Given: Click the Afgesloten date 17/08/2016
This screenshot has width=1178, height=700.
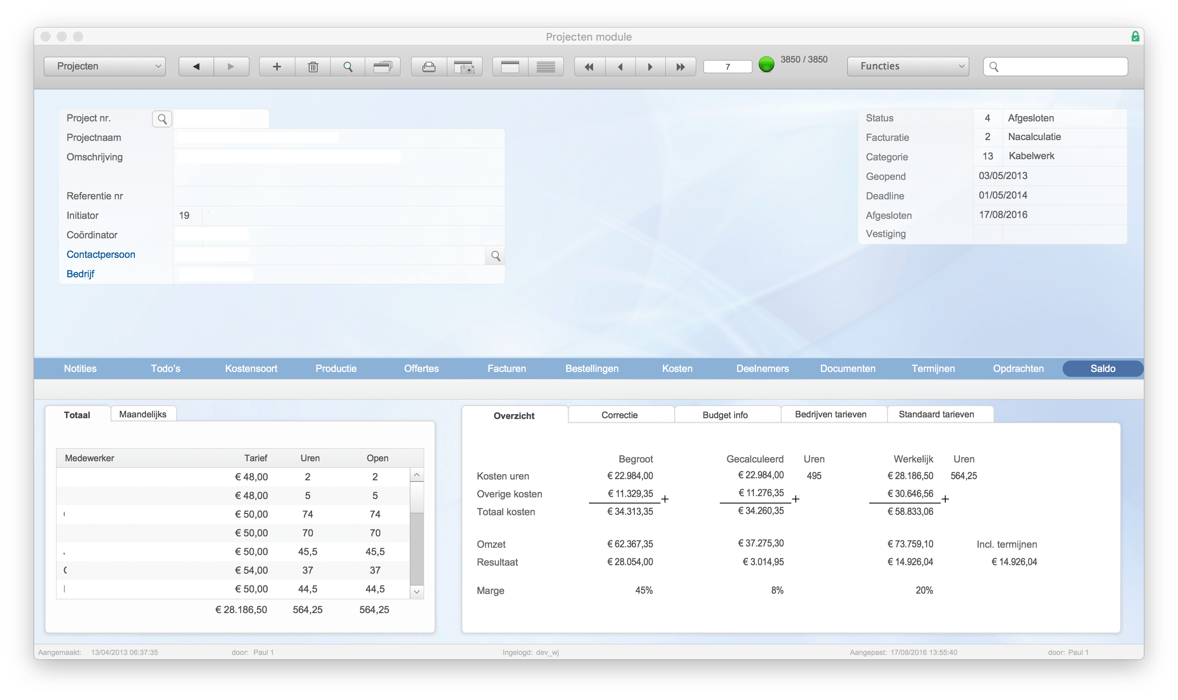Looking at the screenshot, I should [1003, 215].
